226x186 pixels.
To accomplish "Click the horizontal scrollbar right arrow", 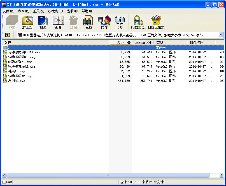I will [222, 175].
